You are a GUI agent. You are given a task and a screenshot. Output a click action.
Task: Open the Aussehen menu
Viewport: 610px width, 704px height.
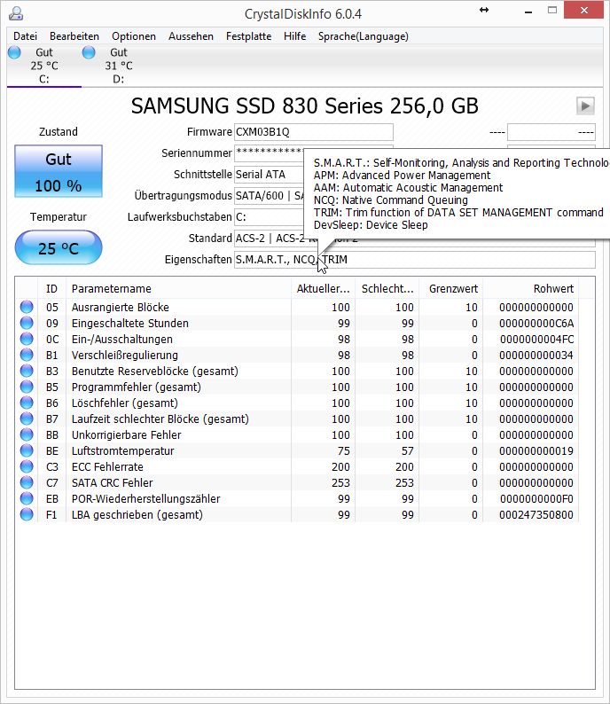pos(191,36)
